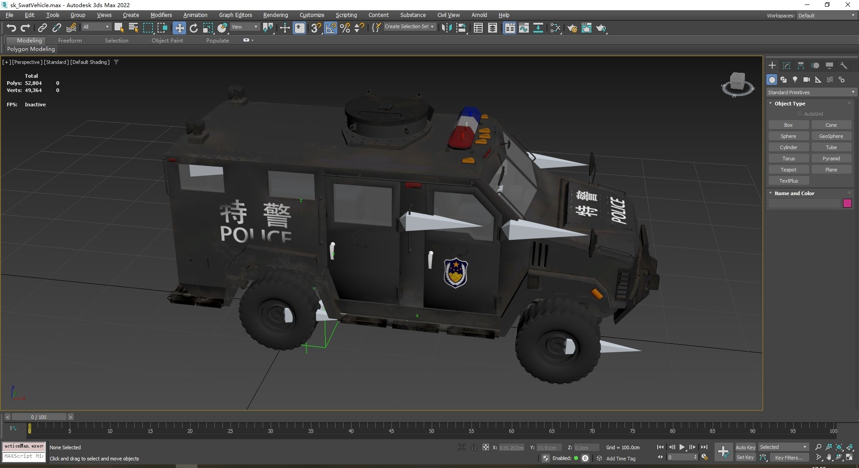
Task: Open the Schematic View
Action: click(x=538, y=28)
